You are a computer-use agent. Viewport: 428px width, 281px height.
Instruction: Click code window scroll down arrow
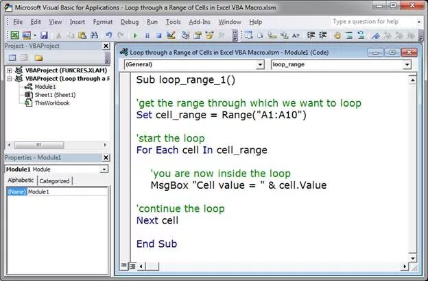click(412, 258)
